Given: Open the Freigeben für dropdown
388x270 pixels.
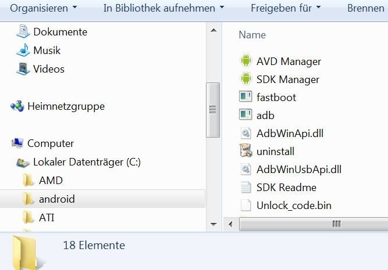Looking at the screenshot, I should coord(286,8).
